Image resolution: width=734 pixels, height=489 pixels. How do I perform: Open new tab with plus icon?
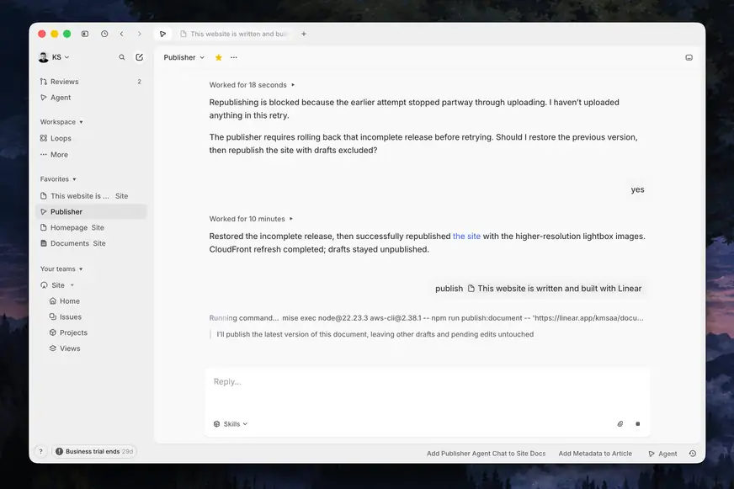click(304, 34)
